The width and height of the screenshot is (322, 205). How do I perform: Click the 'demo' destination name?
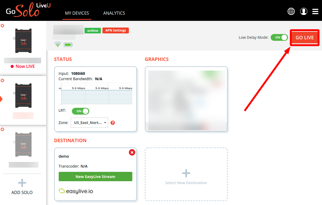64,156
